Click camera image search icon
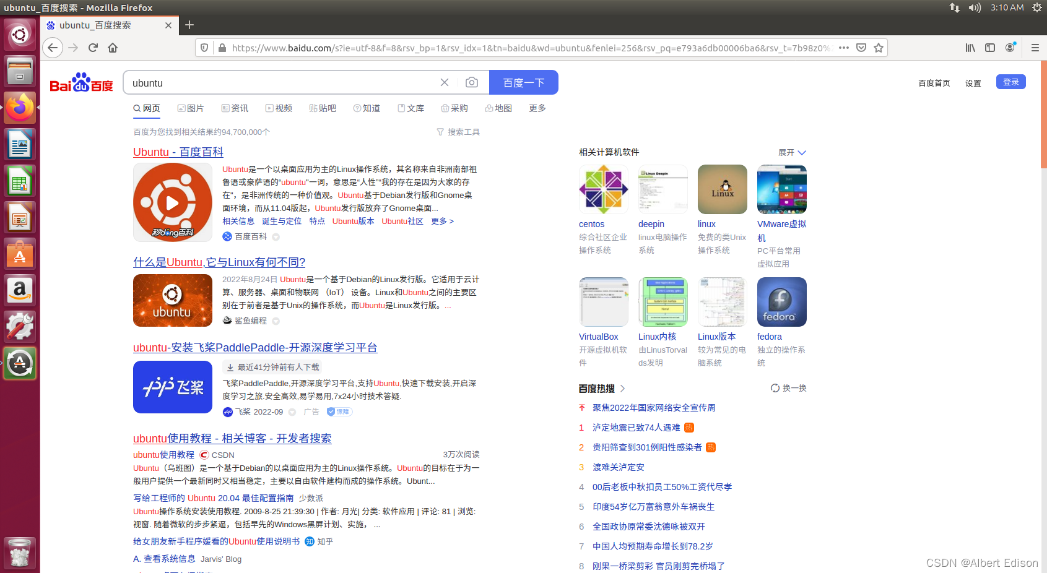This screenshot has width=1047, height=573. coord(472,82)
